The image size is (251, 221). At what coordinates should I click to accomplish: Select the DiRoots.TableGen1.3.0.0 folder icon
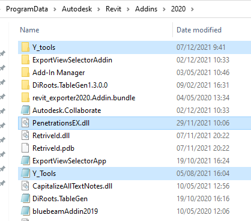25,85
